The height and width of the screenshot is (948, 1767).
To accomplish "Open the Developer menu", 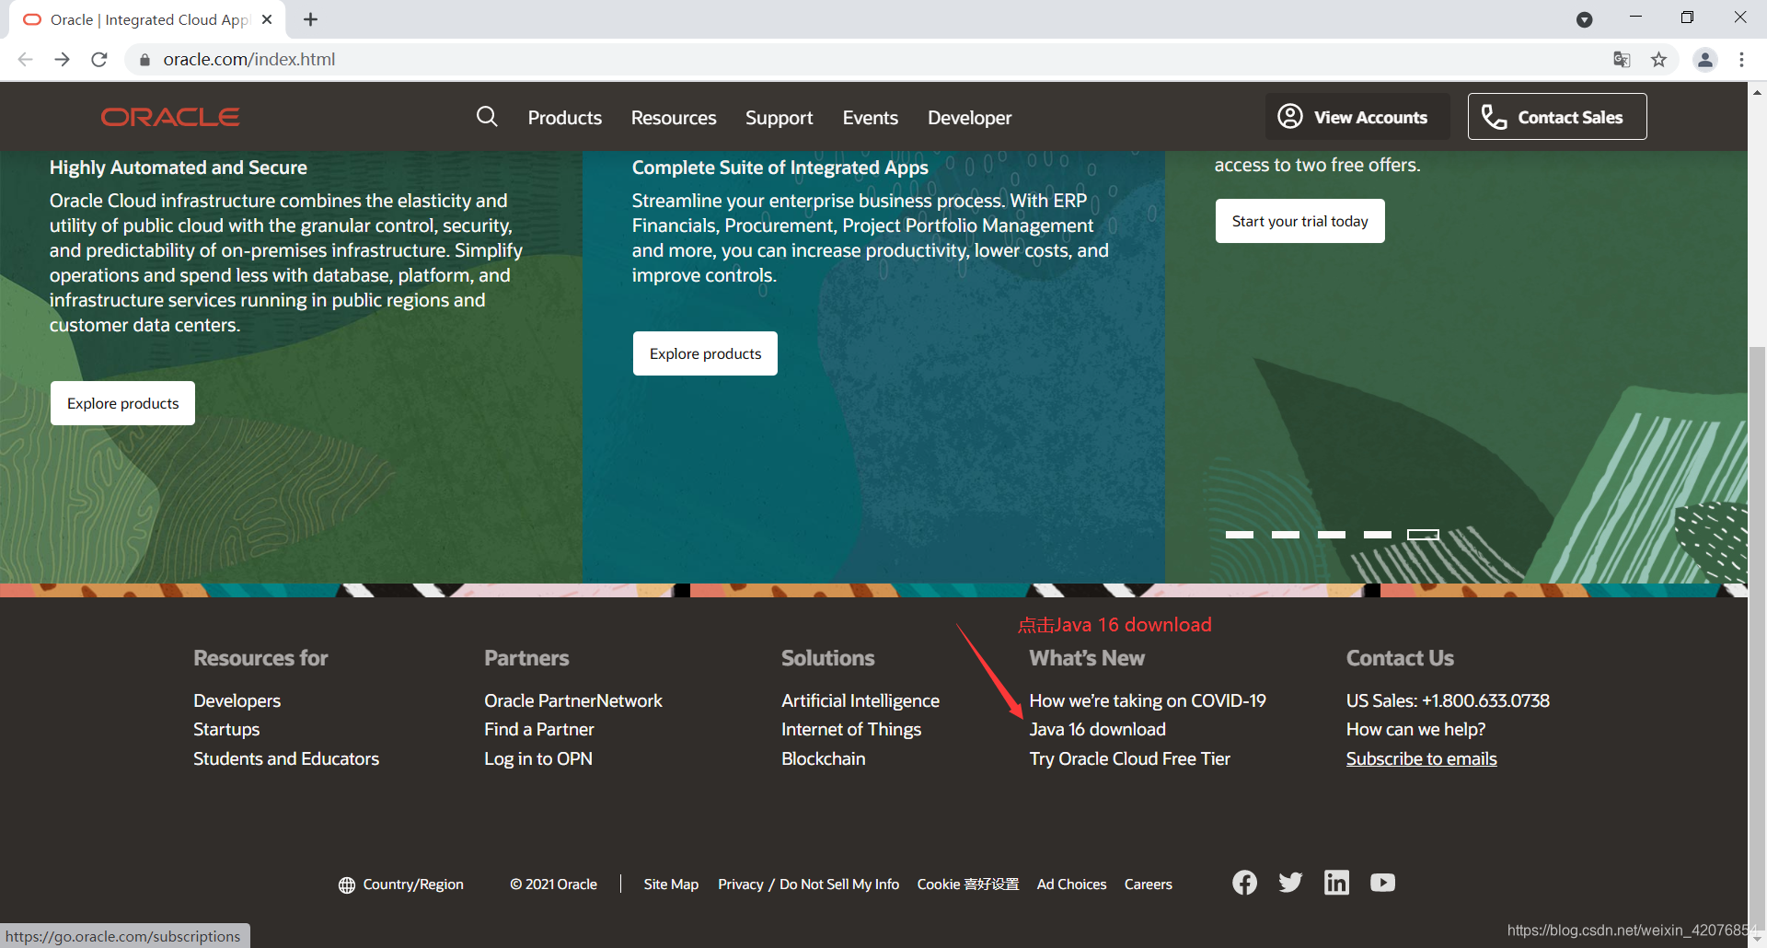I will click(x=970, y=118).
